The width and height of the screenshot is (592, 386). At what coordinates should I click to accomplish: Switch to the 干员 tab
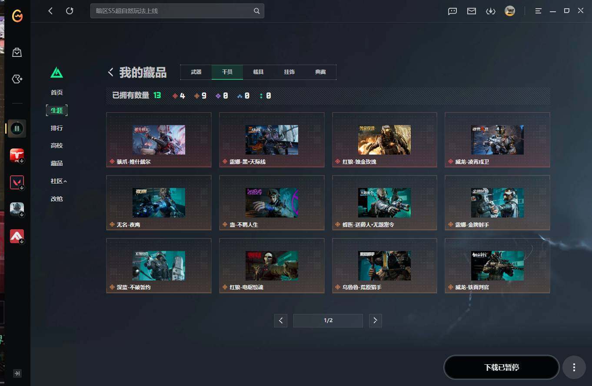(x=227, y=72)
